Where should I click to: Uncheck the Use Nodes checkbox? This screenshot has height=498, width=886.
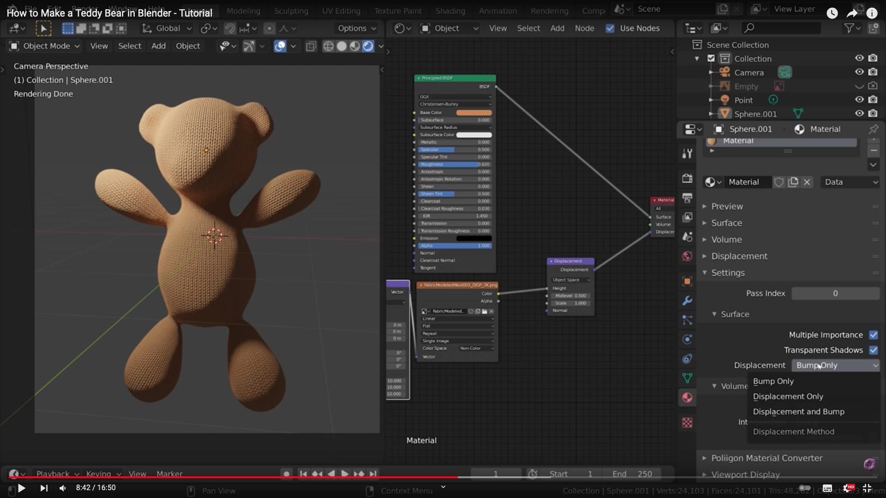(610, 28)
